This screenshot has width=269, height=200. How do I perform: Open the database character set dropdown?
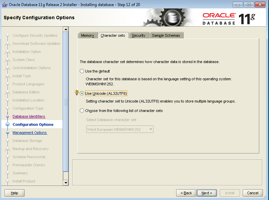pos(120,130)
